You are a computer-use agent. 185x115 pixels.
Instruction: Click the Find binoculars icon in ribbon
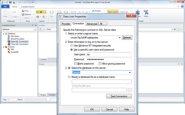point(23,11)
